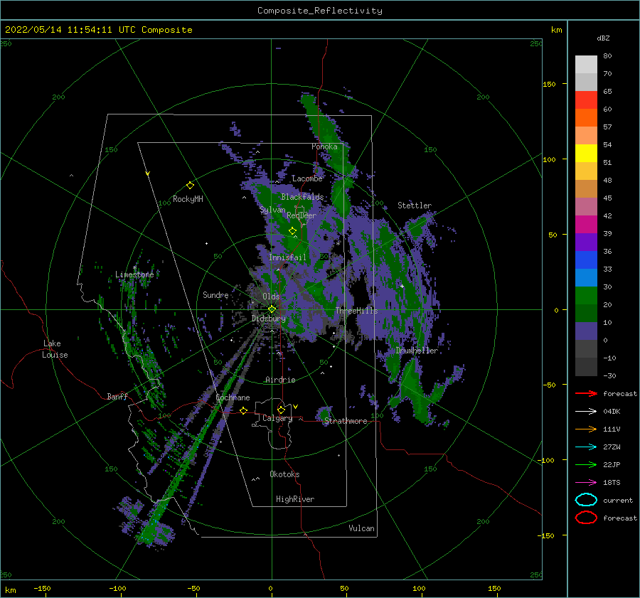Click the Calgary city label
Image resolution: width=640 pixels, height=598 pixels.
tap(277, 418)
